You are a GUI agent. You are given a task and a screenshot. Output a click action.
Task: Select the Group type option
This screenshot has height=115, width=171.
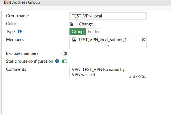tap(77, 32)
